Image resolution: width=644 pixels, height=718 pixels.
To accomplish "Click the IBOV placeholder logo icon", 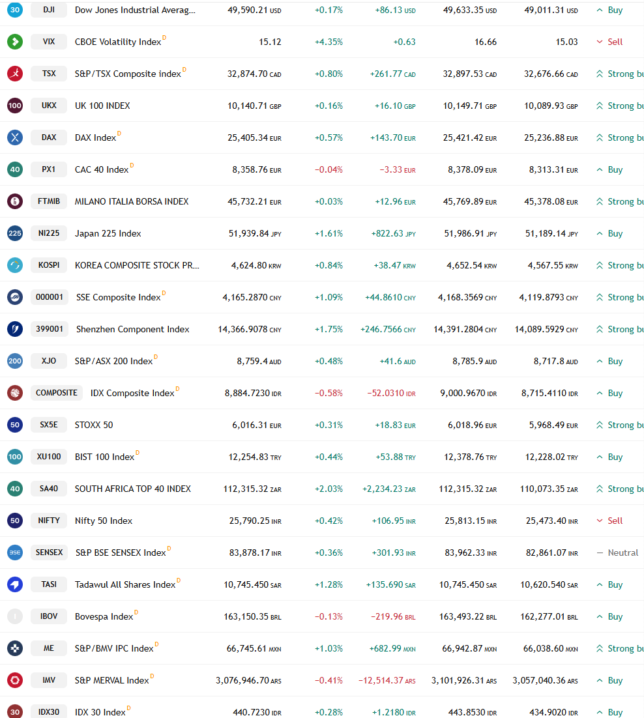I will (x=15, y=616).
